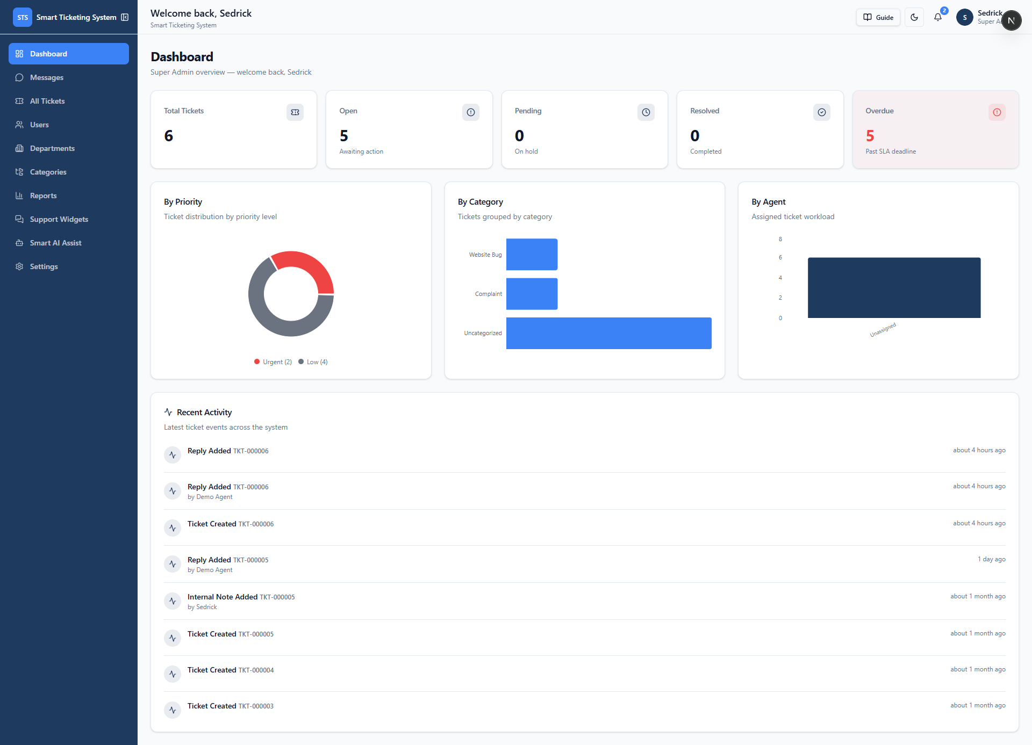This screenshot has width=1032, height=745.
Task: Click the Dashboard grid icon
Action: point(19,54)
